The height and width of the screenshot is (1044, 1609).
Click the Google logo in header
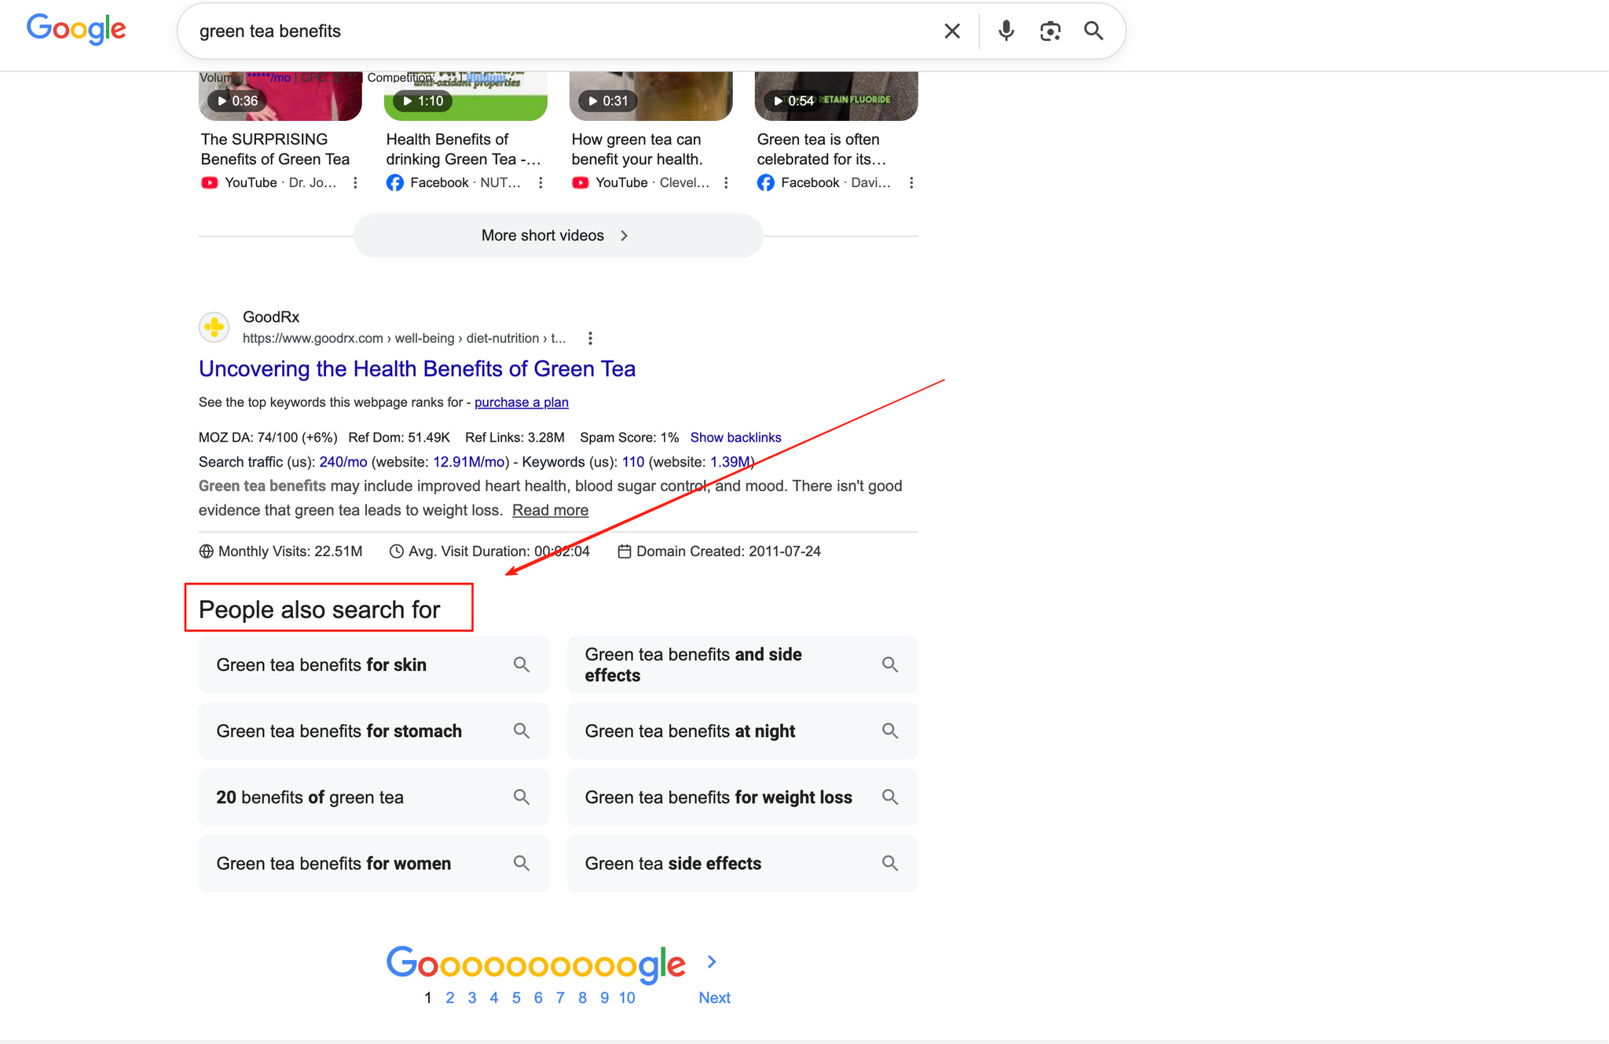coord(76,30)
